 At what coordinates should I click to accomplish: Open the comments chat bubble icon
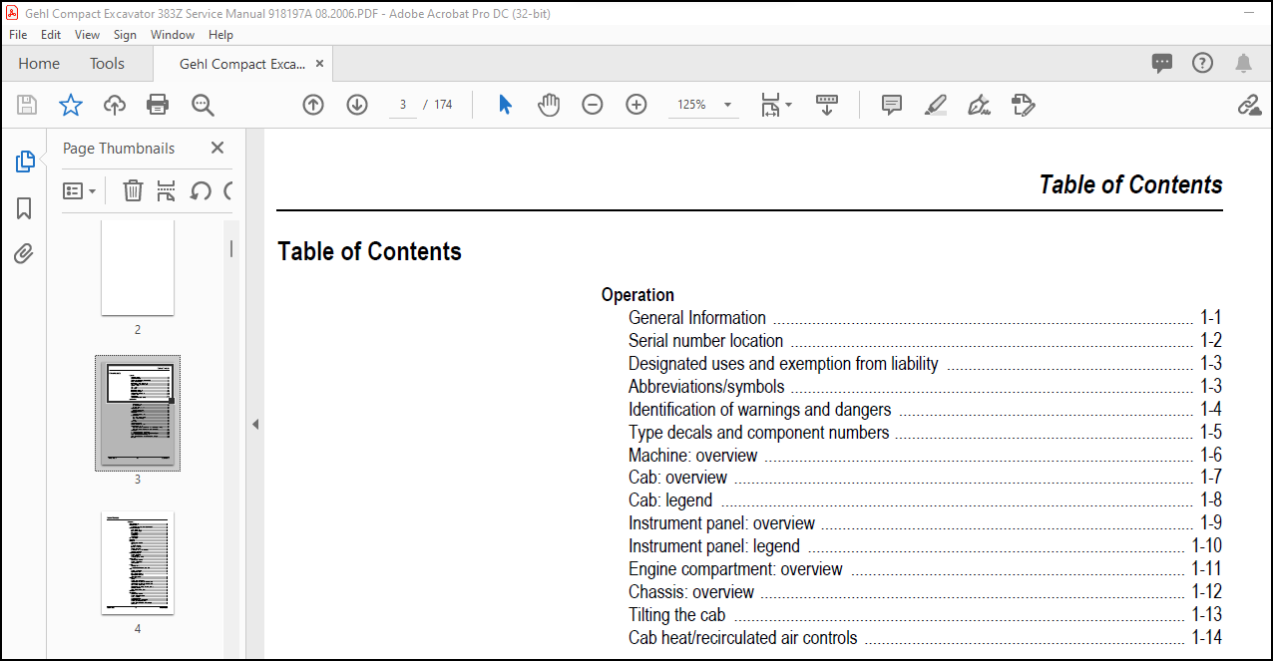click(1162, 63)
